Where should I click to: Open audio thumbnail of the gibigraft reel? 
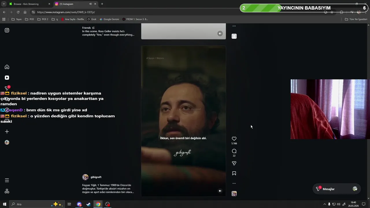234,194
